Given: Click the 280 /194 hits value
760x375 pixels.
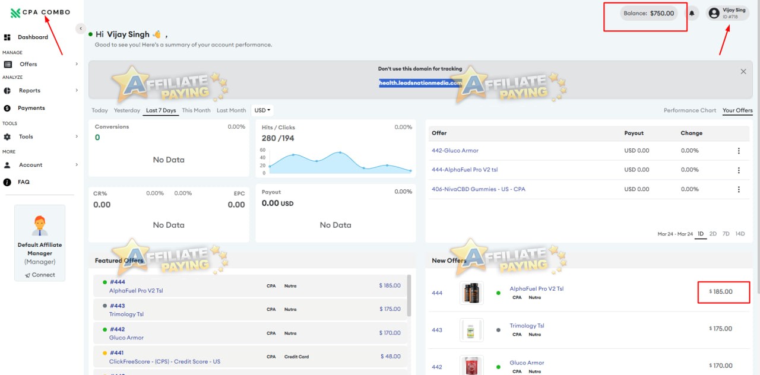Looking at the screenshot, I should [278, 138].
